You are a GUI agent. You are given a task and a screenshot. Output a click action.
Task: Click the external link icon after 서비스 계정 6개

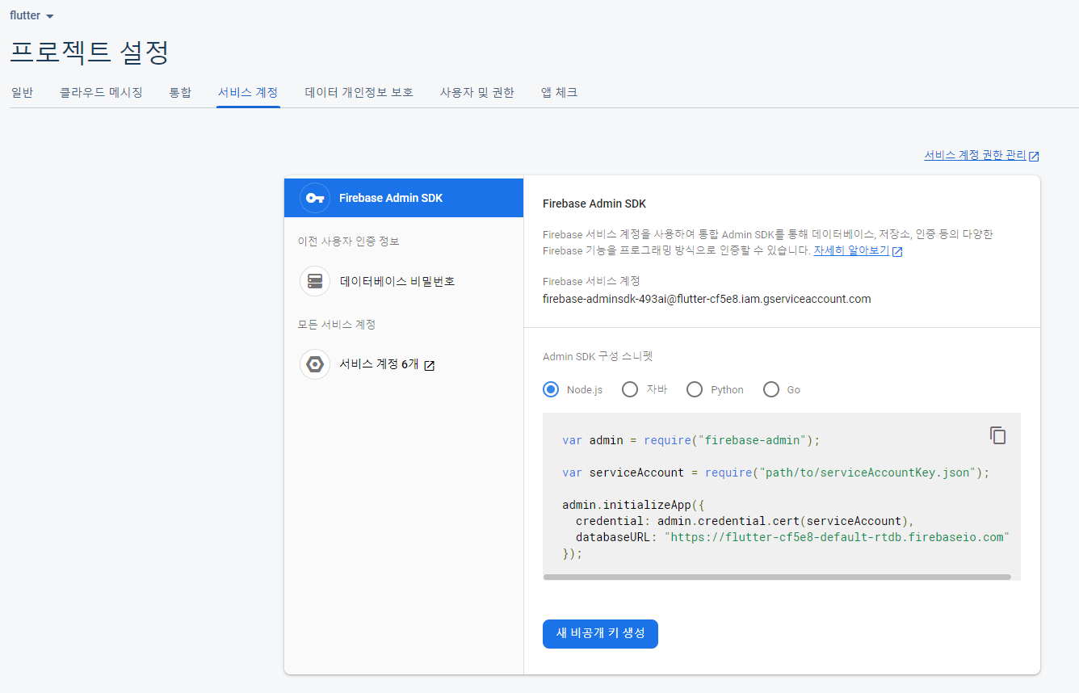(x=430, y=365)
